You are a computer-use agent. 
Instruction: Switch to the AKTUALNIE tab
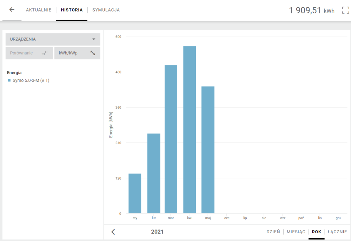coord(39,10)
